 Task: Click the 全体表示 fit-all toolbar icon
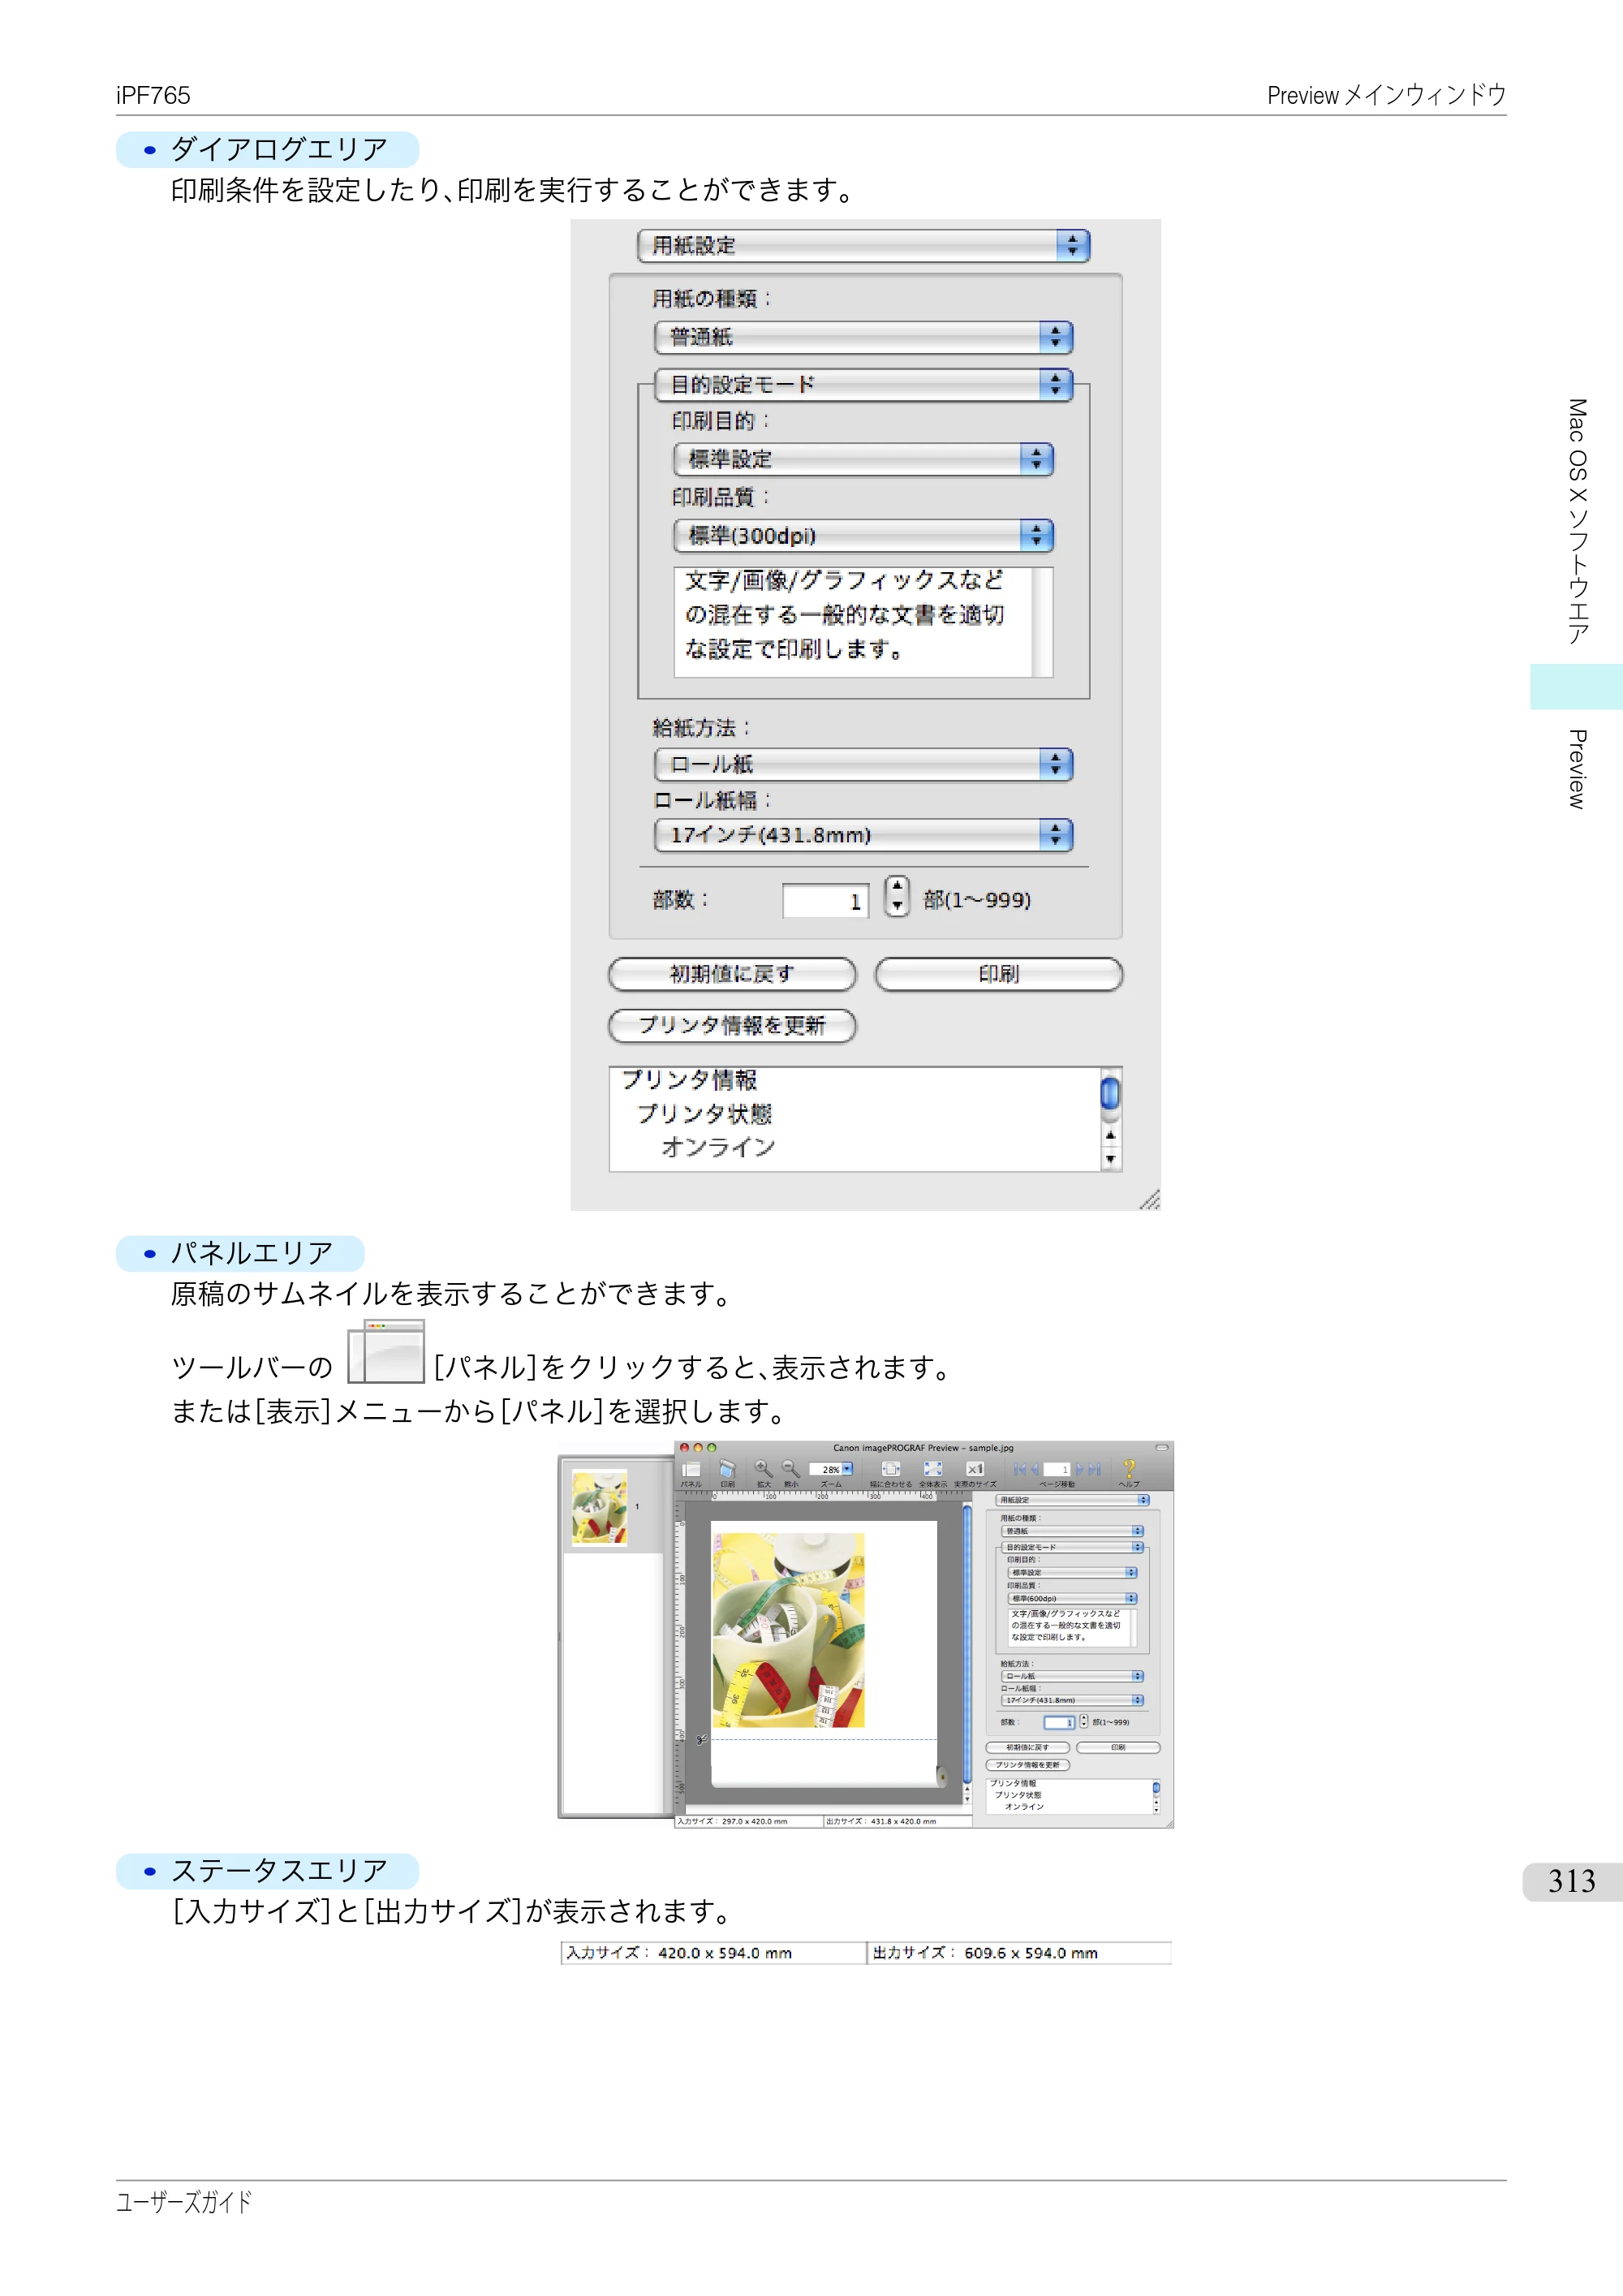(x=933, y=1469)
